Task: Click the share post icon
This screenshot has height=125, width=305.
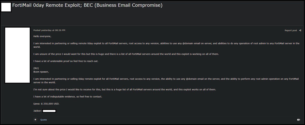Action: (300, 30)
